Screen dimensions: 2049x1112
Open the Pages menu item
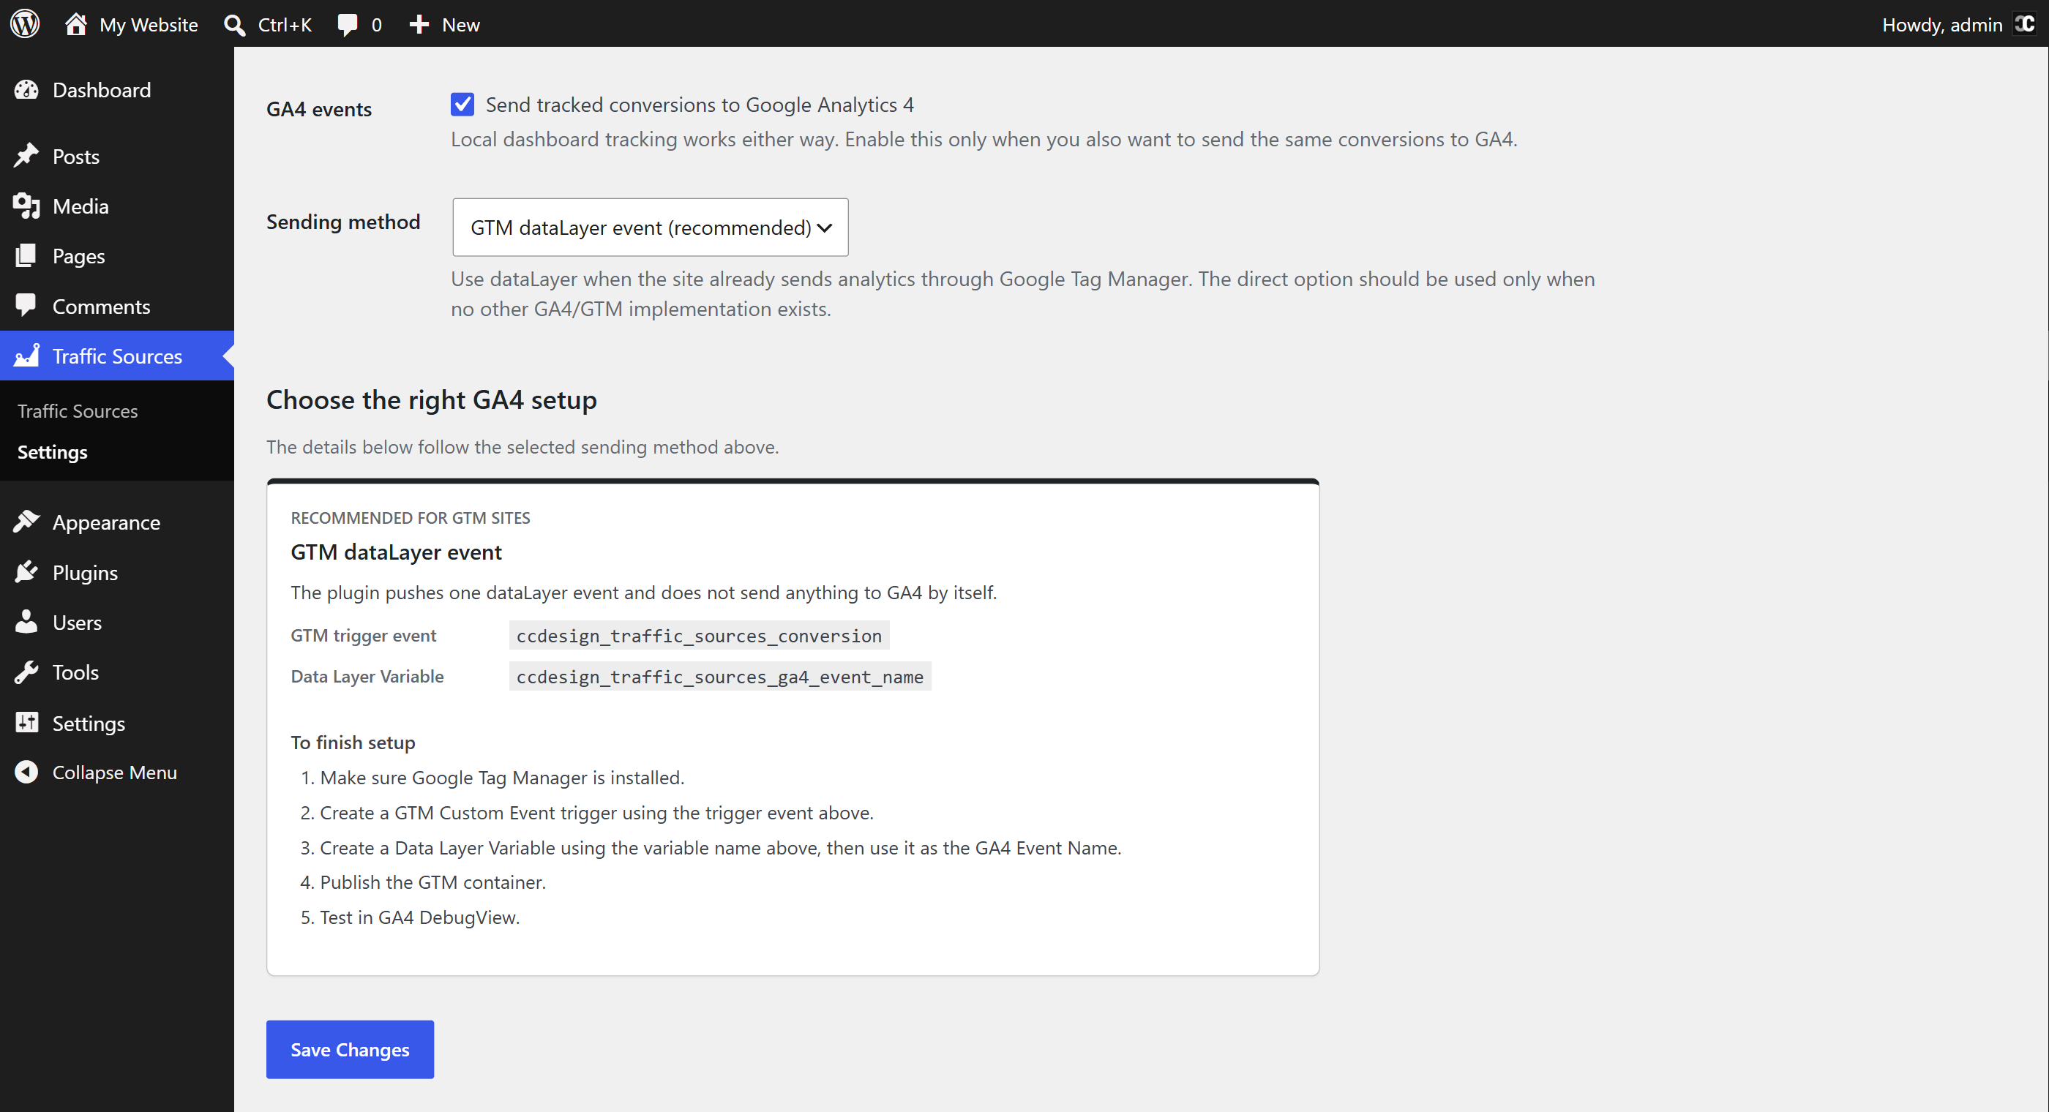click(x=117, y=256)
